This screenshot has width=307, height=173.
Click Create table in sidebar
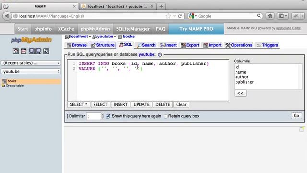click(x=14, y=86)
